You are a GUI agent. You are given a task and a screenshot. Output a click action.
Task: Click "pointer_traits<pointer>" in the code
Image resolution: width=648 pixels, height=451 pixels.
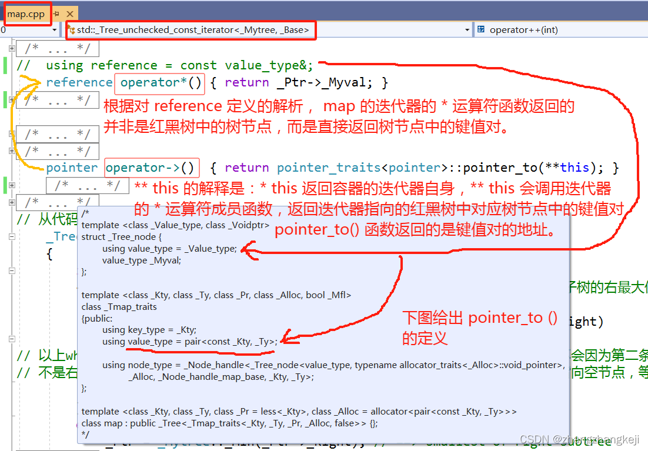(362, 168)
